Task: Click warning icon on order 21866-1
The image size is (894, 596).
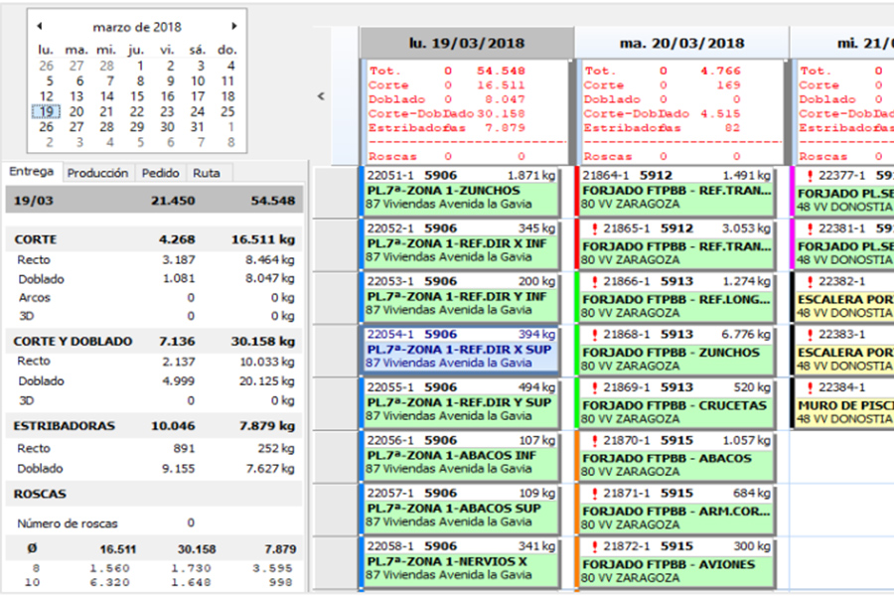Action: click(x=595, y=282)
